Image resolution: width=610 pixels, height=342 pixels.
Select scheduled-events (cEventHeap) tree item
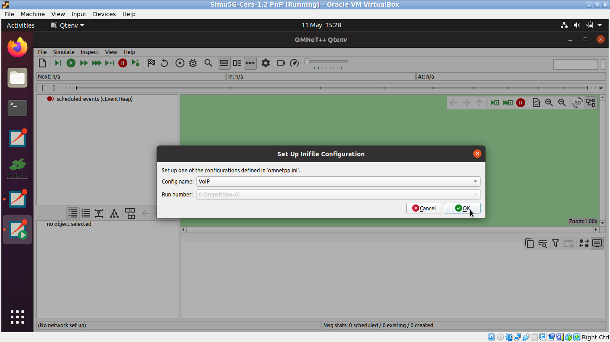pos(95,99)
